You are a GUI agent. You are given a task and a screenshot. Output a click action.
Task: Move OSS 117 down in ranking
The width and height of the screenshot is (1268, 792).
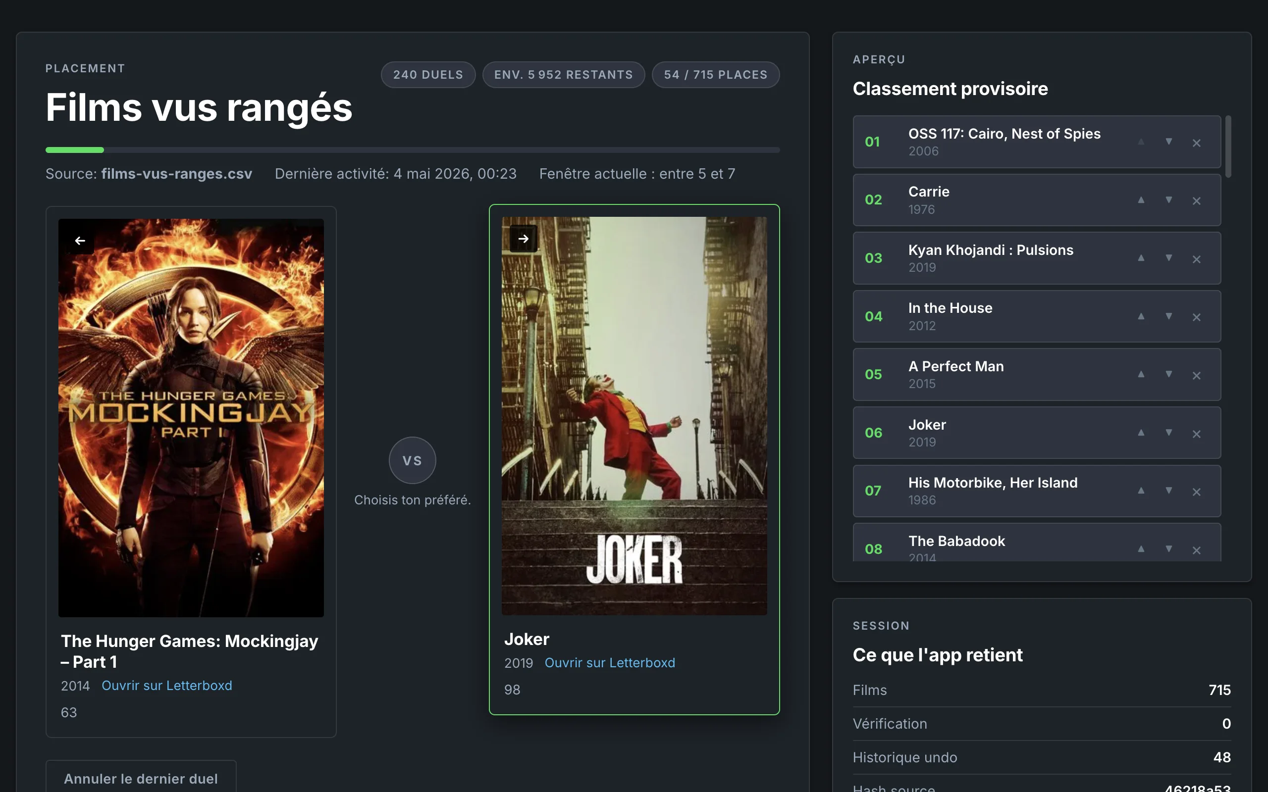click(1168, 142)
